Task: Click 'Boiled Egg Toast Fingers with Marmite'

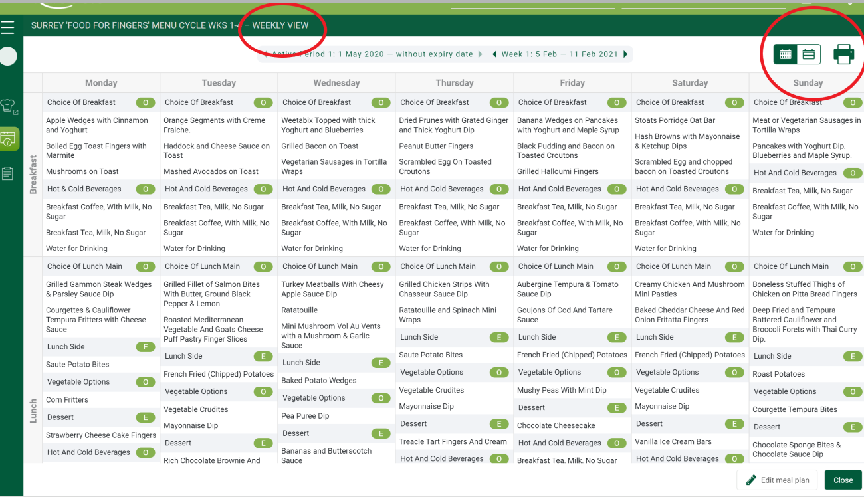Action: click(x=96, y=151)
